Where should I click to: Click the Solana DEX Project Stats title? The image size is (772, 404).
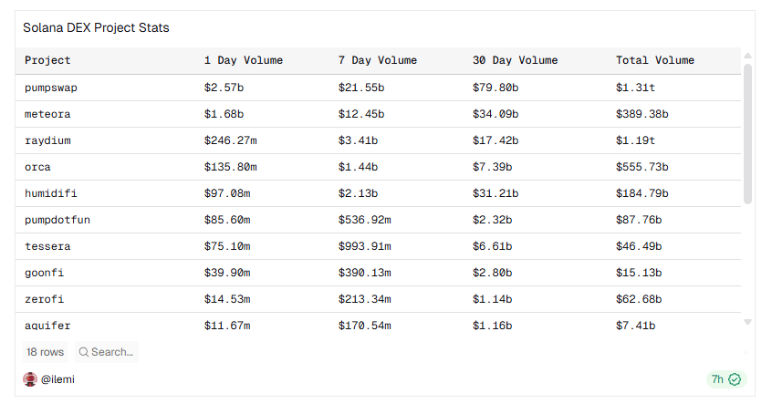pyautogui.click(x=96, y=28)
